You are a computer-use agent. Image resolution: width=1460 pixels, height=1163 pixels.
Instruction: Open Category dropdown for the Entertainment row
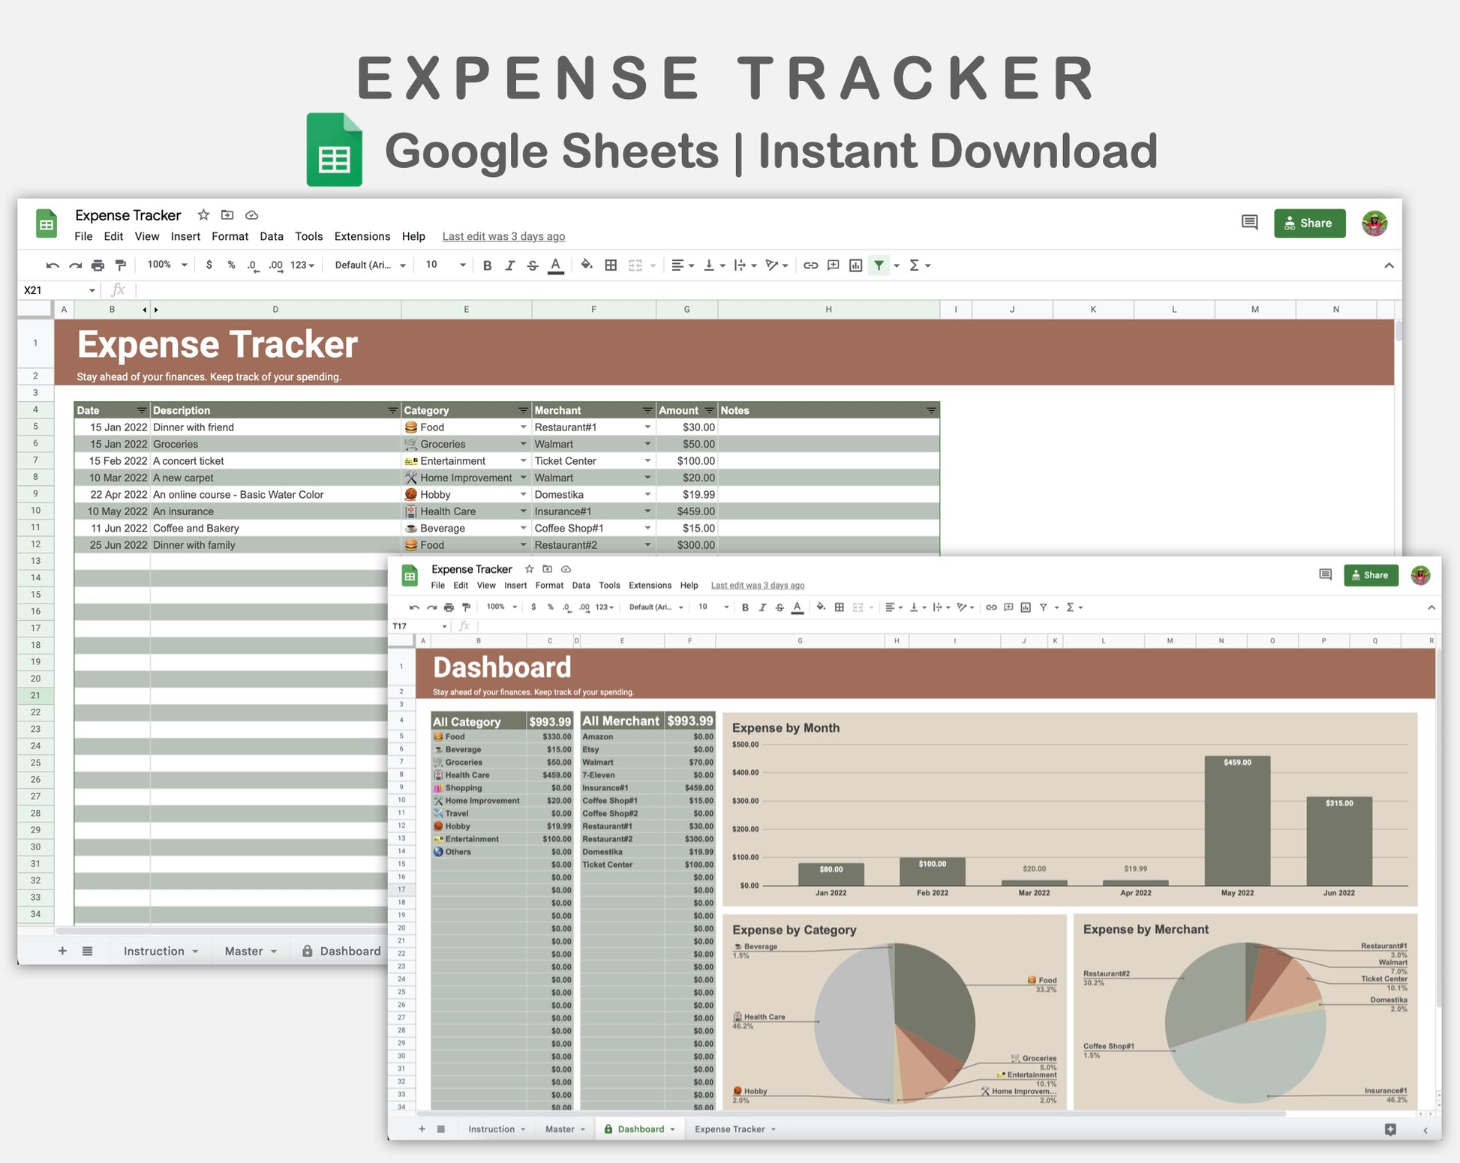tap(523, 461)
